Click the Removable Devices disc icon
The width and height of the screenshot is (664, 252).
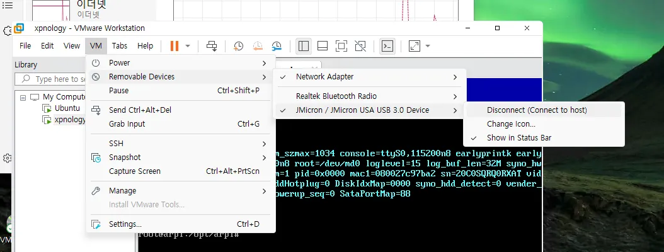point(96,77)
